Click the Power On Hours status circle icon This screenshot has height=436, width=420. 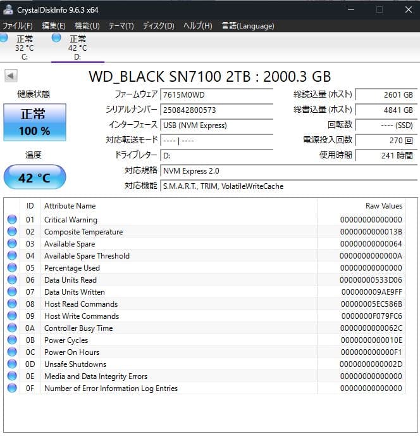pos(12,352)
